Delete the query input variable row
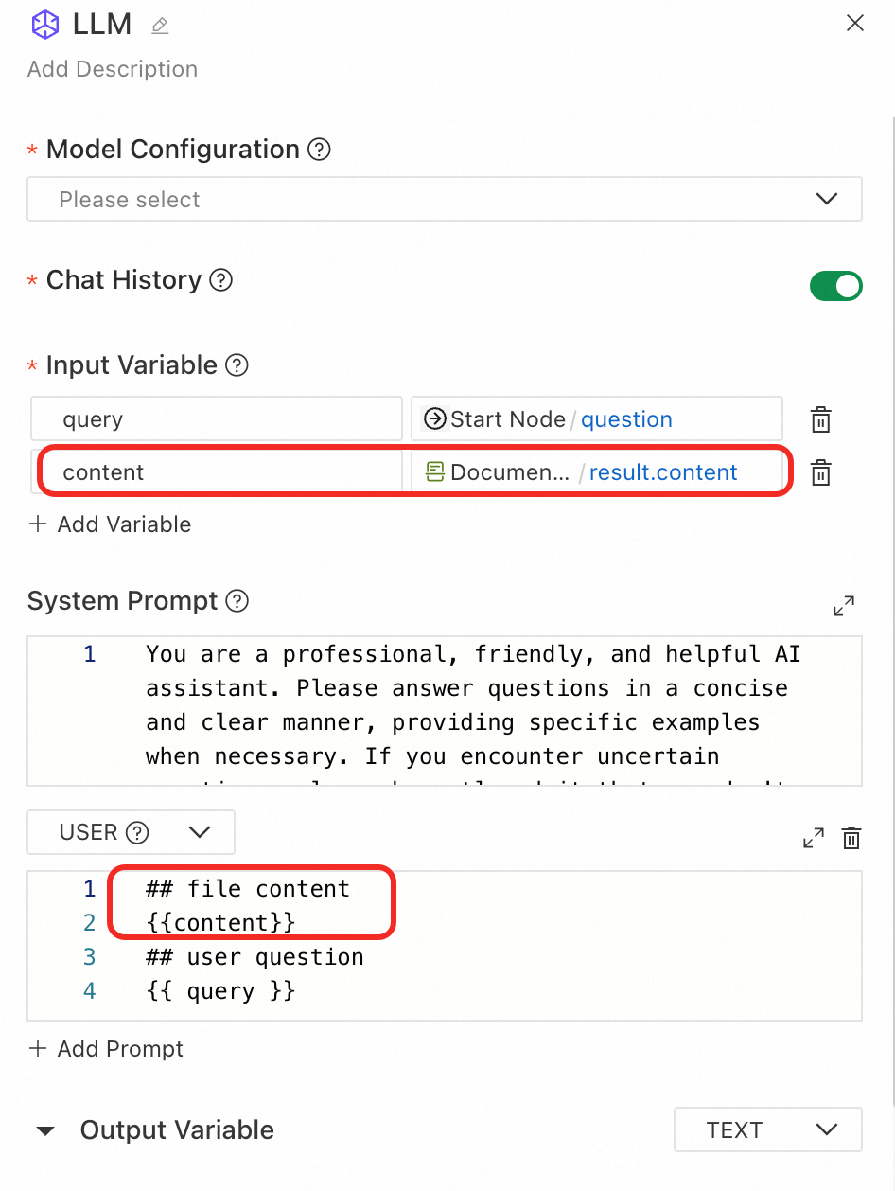Image resolution: width=895 pixels, height=1191 pixels. click(821, 419)
